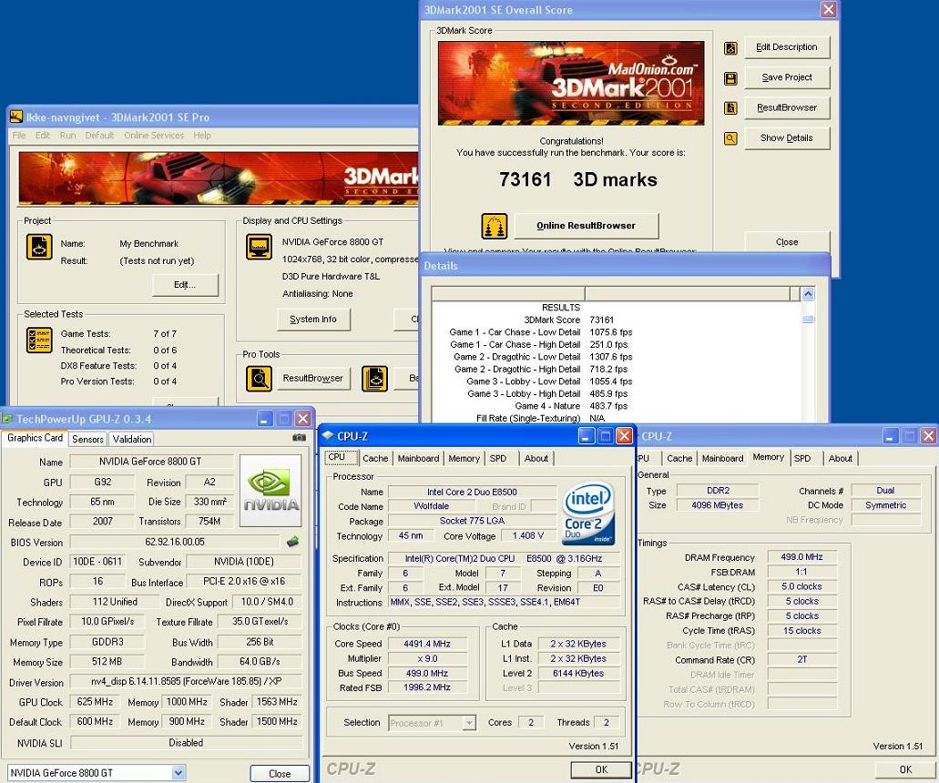Click the BIOS Version field 62.92.16.00.05
The image size is (939, 783).
[x=175, y=542]
